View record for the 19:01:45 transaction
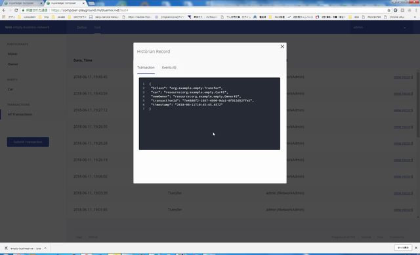The width and height of the screenshot is (420, 255). 403,210
